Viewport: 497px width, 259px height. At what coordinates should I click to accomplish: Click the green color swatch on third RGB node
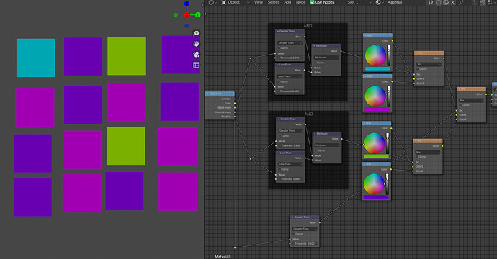click(x=376, y=156)
